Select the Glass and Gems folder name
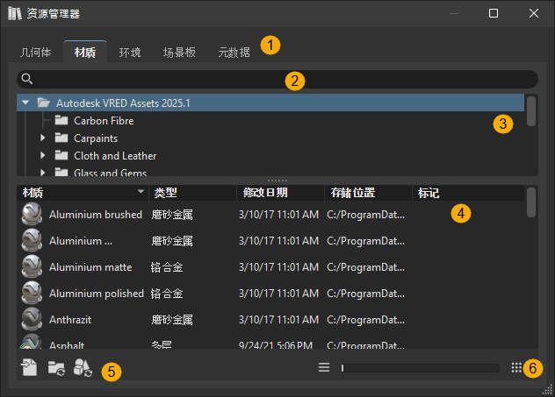Viewport: 555px width, 397px height. pos(110,173)
